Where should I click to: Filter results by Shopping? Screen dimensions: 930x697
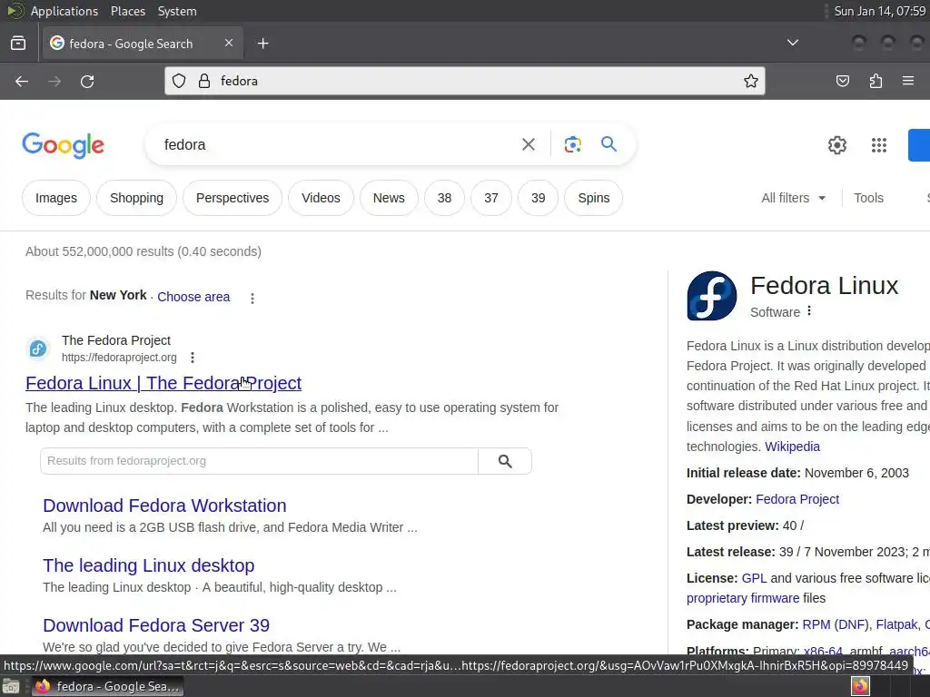point(136,198)
